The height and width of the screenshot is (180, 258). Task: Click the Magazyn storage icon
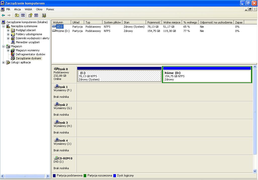click(x=8, y=46)
